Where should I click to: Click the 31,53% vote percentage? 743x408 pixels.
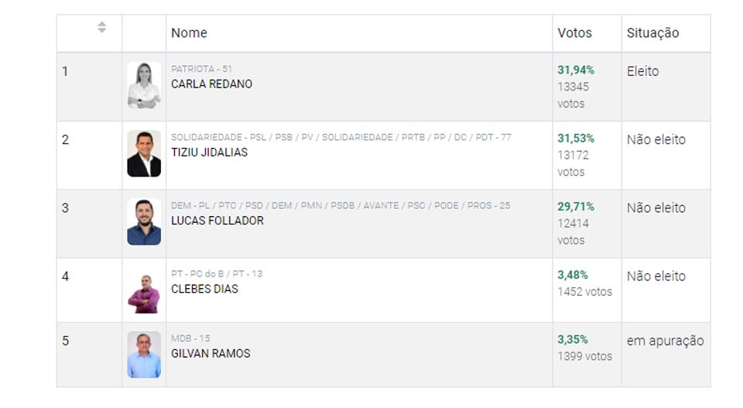coord(576,139)
